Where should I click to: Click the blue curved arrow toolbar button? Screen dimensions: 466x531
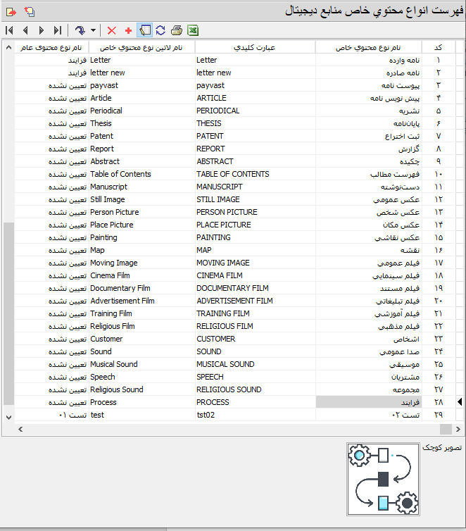tap(80, 30)
